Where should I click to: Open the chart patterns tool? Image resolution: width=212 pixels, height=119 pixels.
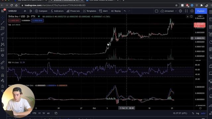coord(3,44)
